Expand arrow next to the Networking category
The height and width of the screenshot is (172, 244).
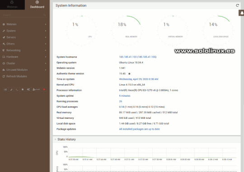coord(46,50)
